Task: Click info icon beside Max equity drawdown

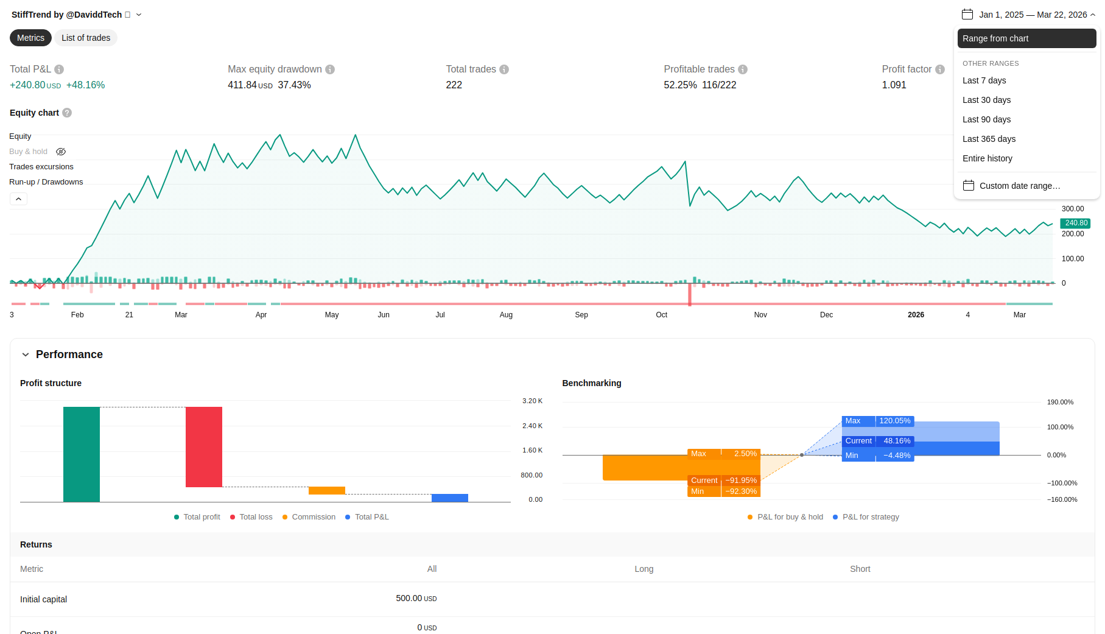Action: [x=330, y=69]
